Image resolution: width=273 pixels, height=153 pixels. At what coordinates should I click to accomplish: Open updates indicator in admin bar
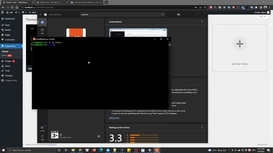(17, 12)
